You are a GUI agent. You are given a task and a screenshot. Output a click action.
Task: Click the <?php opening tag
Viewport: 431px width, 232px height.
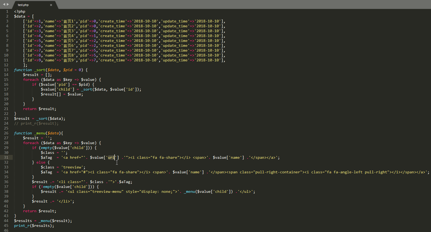(20, 11)
